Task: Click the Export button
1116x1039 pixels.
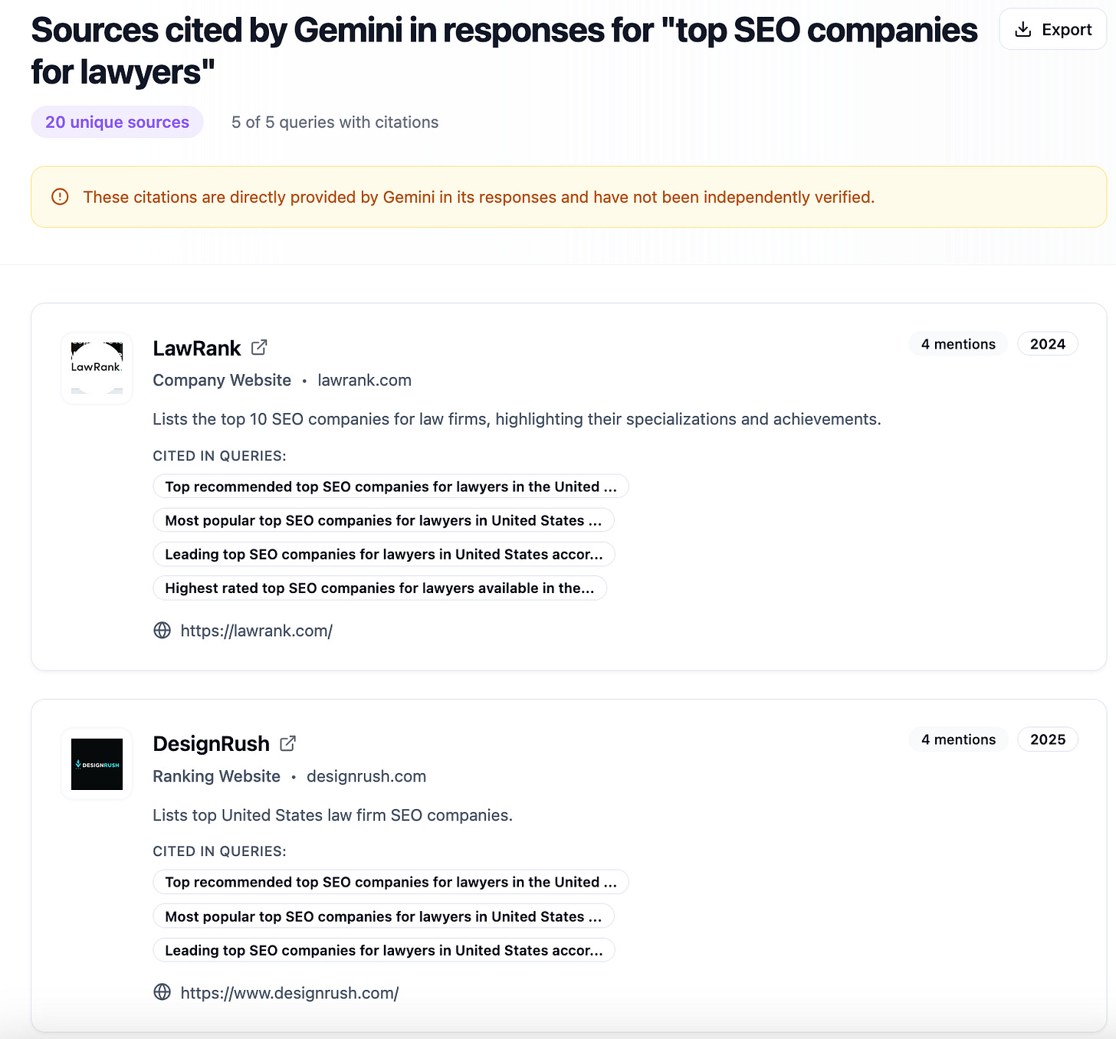Action: 1052,30
